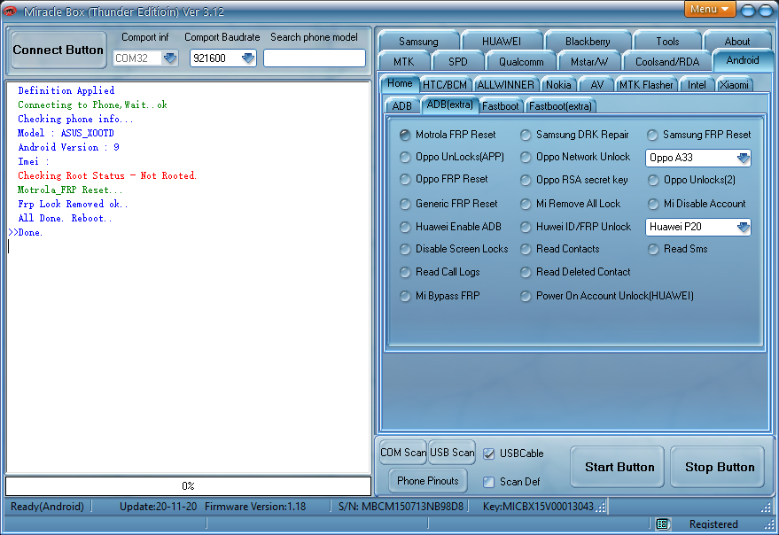Open the HTC/BCM sub-tab
779x535 pixels.
[x=445, y=85]
